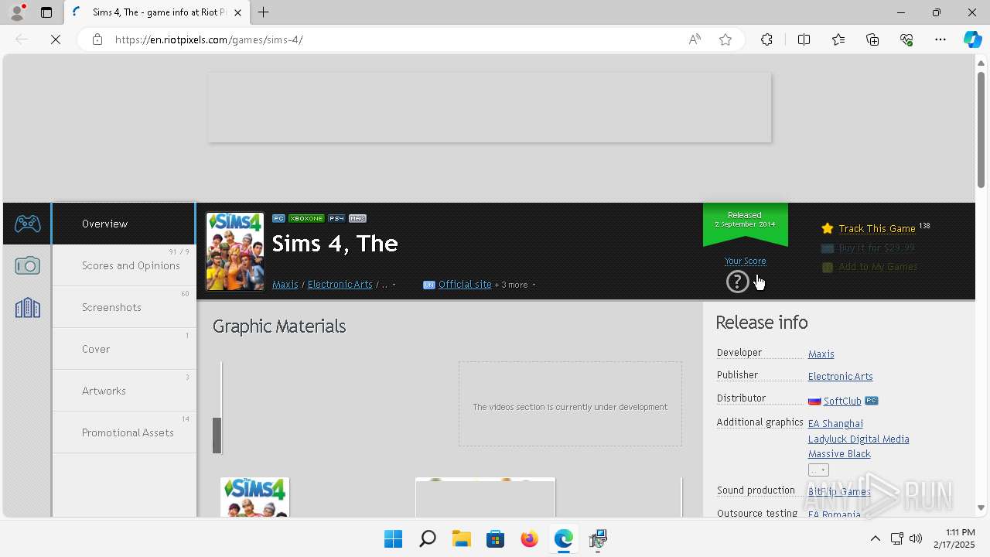Open the Screenshots tab
990x557 pixels.
coord(124,307)
